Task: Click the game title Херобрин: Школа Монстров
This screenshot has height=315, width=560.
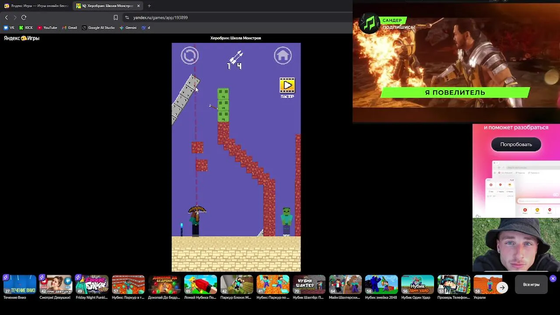Action: coord(236,38)
